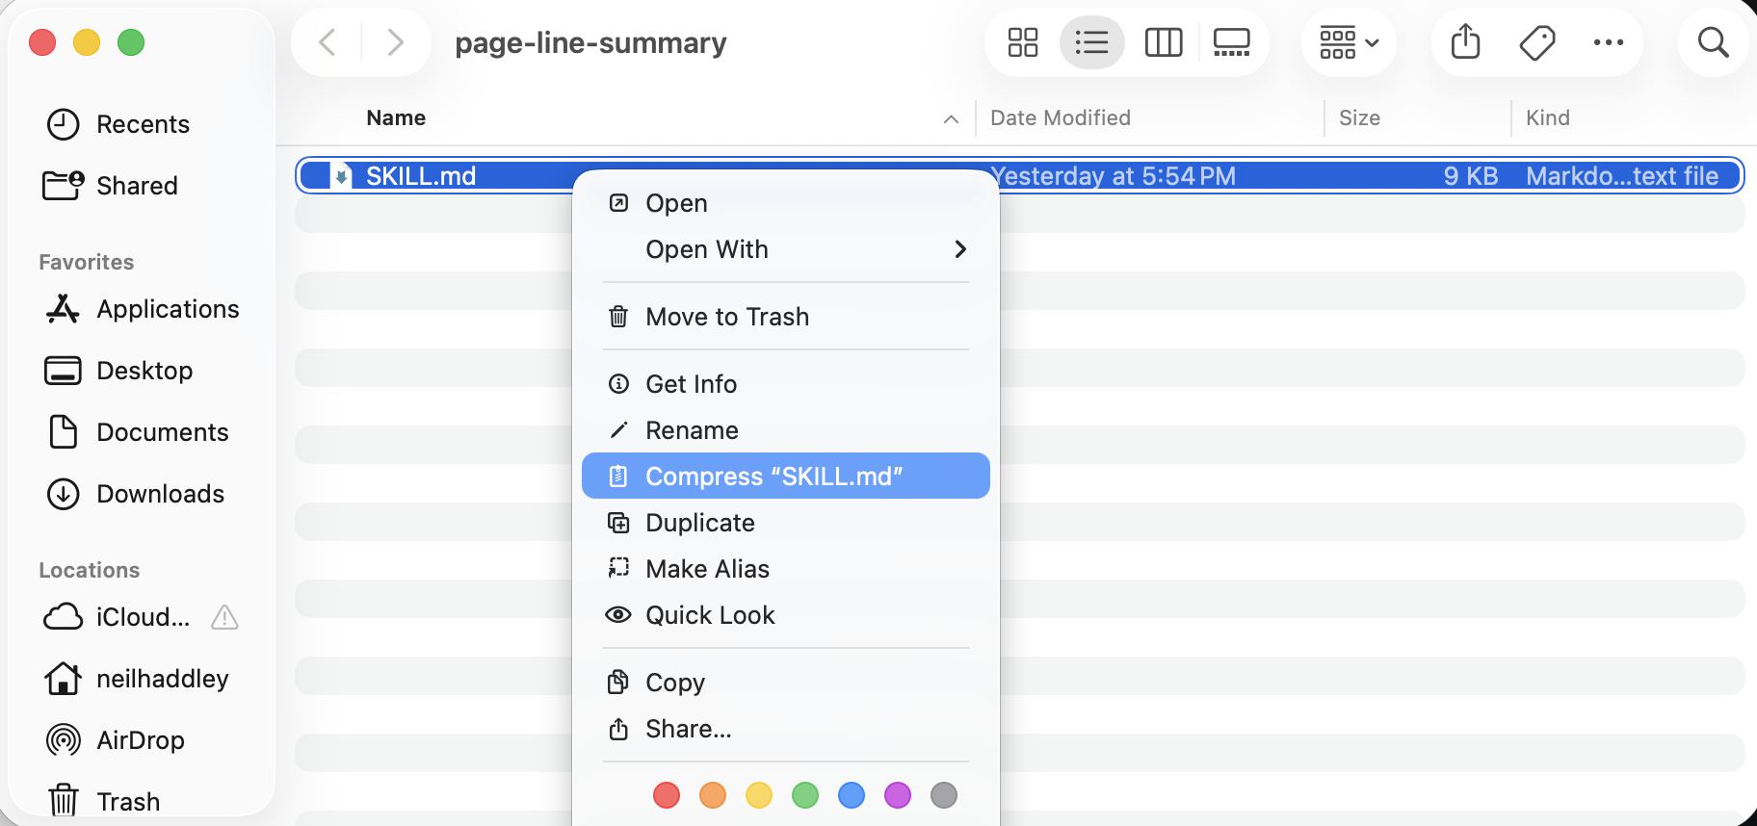Click the "9 KB" size cell
This screenshot has width=1757, height=826.
coord(1471,176)
